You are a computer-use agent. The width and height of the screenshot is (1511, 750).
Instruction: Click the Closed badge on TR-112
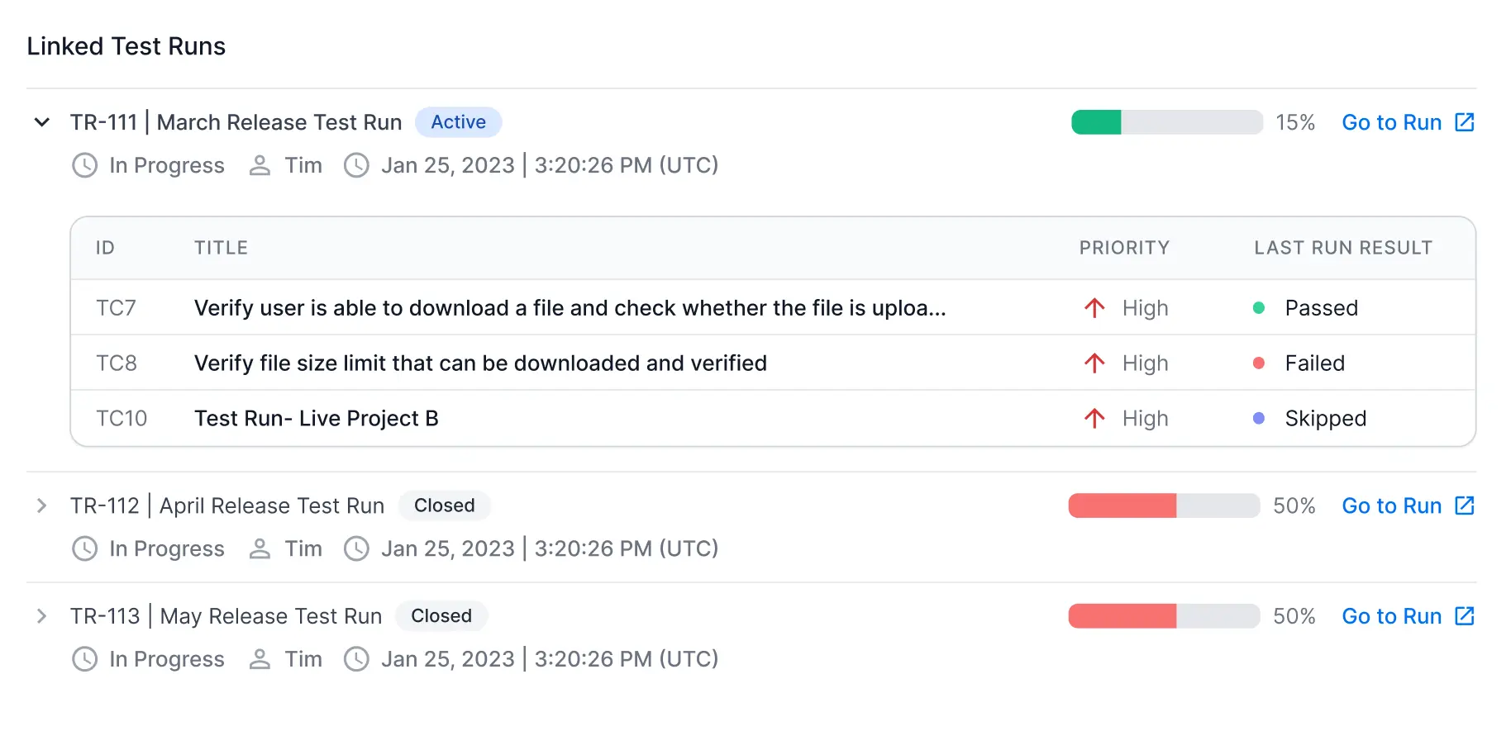click(x=444, y=506)
